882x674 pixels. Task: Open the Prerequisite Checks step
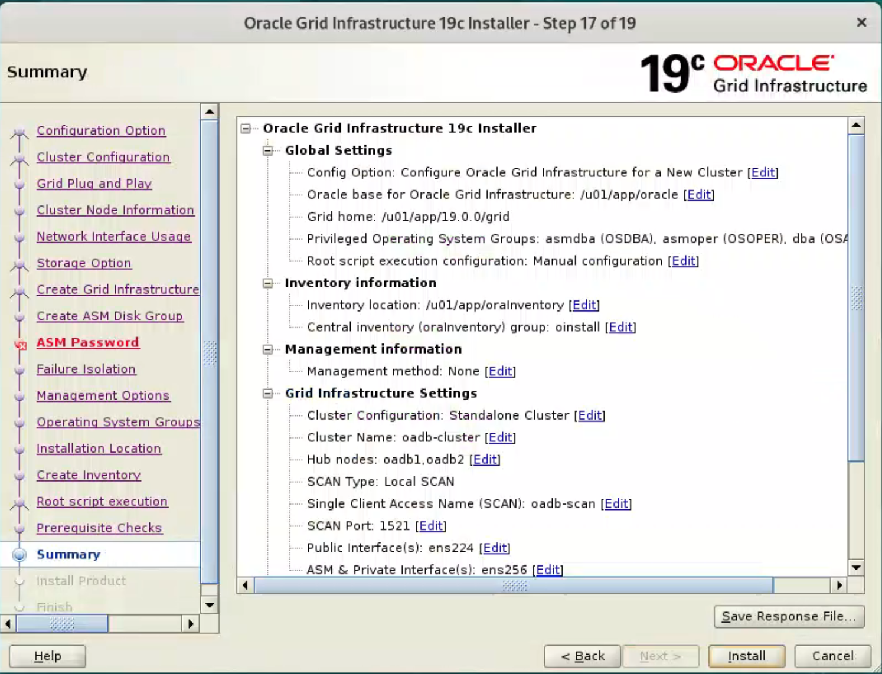(x=99, y=528)
